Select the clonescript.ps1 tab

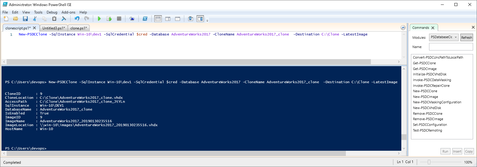coord(18,28)
